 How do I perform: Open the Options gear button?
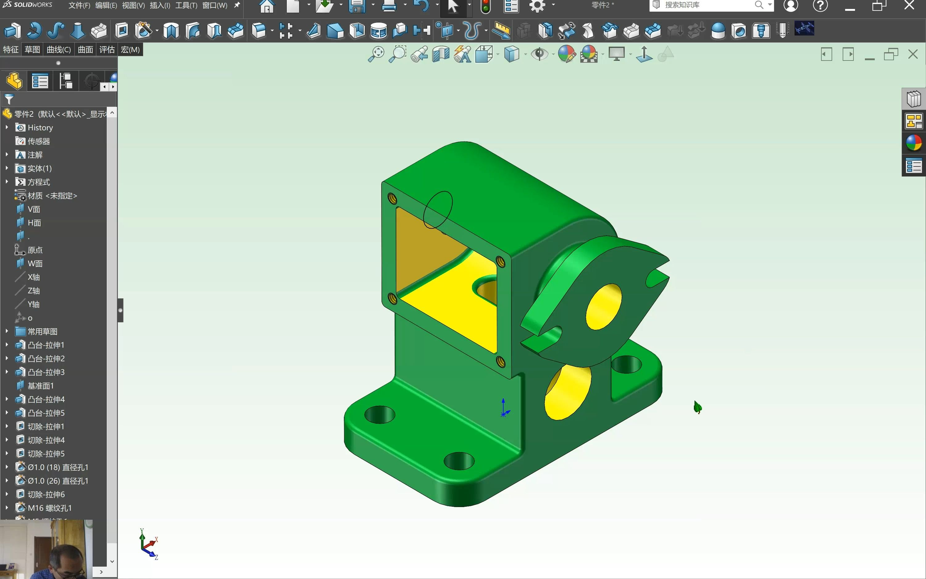[537, 6]
